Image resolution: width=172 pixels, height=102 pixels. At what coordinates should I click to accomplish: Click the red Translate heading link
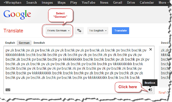[13, 31]
